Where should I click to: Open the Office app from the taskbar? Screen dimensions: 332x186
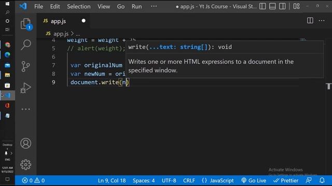tap(7, 105)
